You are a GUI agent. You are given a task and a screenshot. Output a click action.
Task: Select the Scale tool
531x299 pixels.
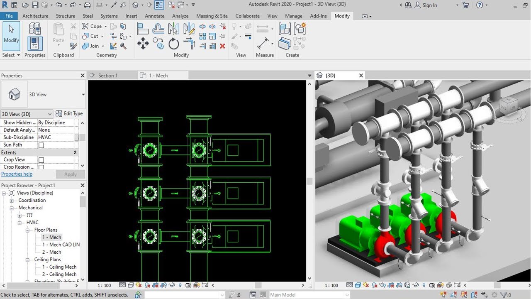click(212, 36)
